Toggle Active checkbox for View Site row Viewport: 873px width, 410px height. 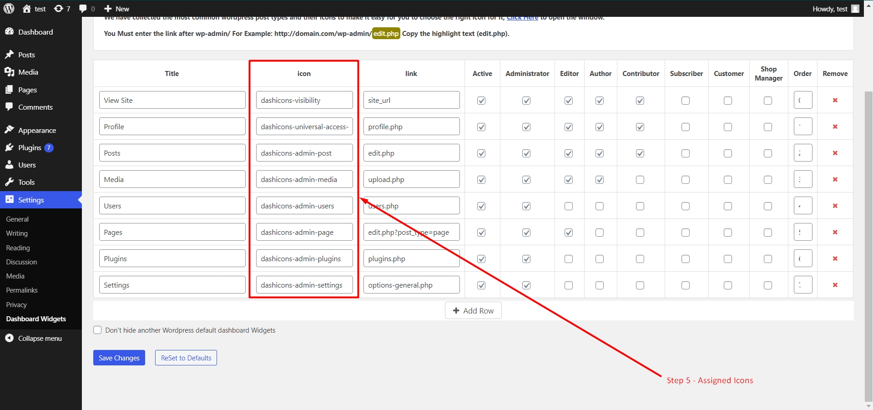[481, 101]
